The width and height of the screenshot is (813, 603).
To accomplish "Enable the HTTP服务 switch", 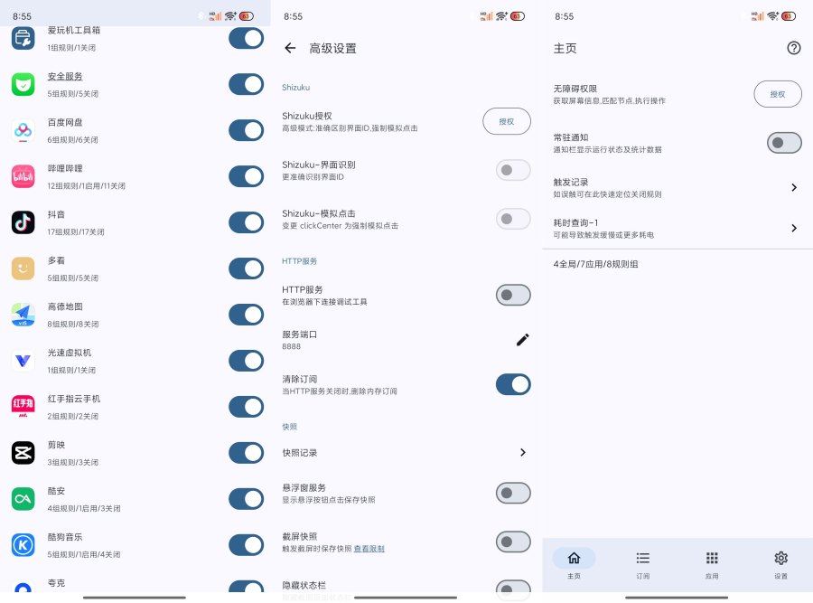I will click(513, 295).
